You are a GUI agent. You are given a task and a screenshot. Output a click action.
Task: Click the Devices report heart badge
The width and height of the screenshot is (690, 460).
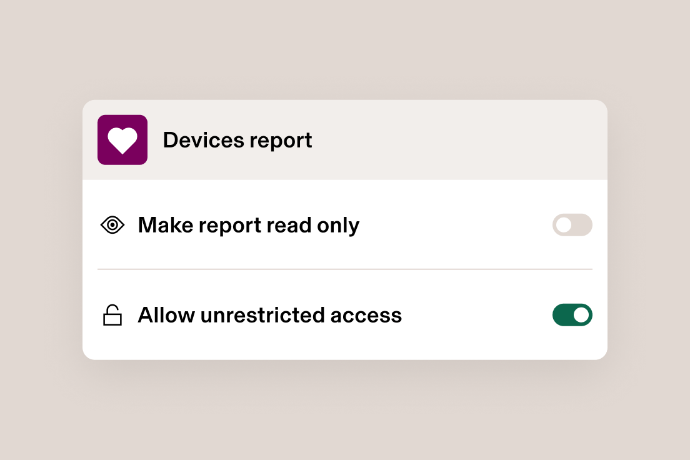[x=122, y=139]
